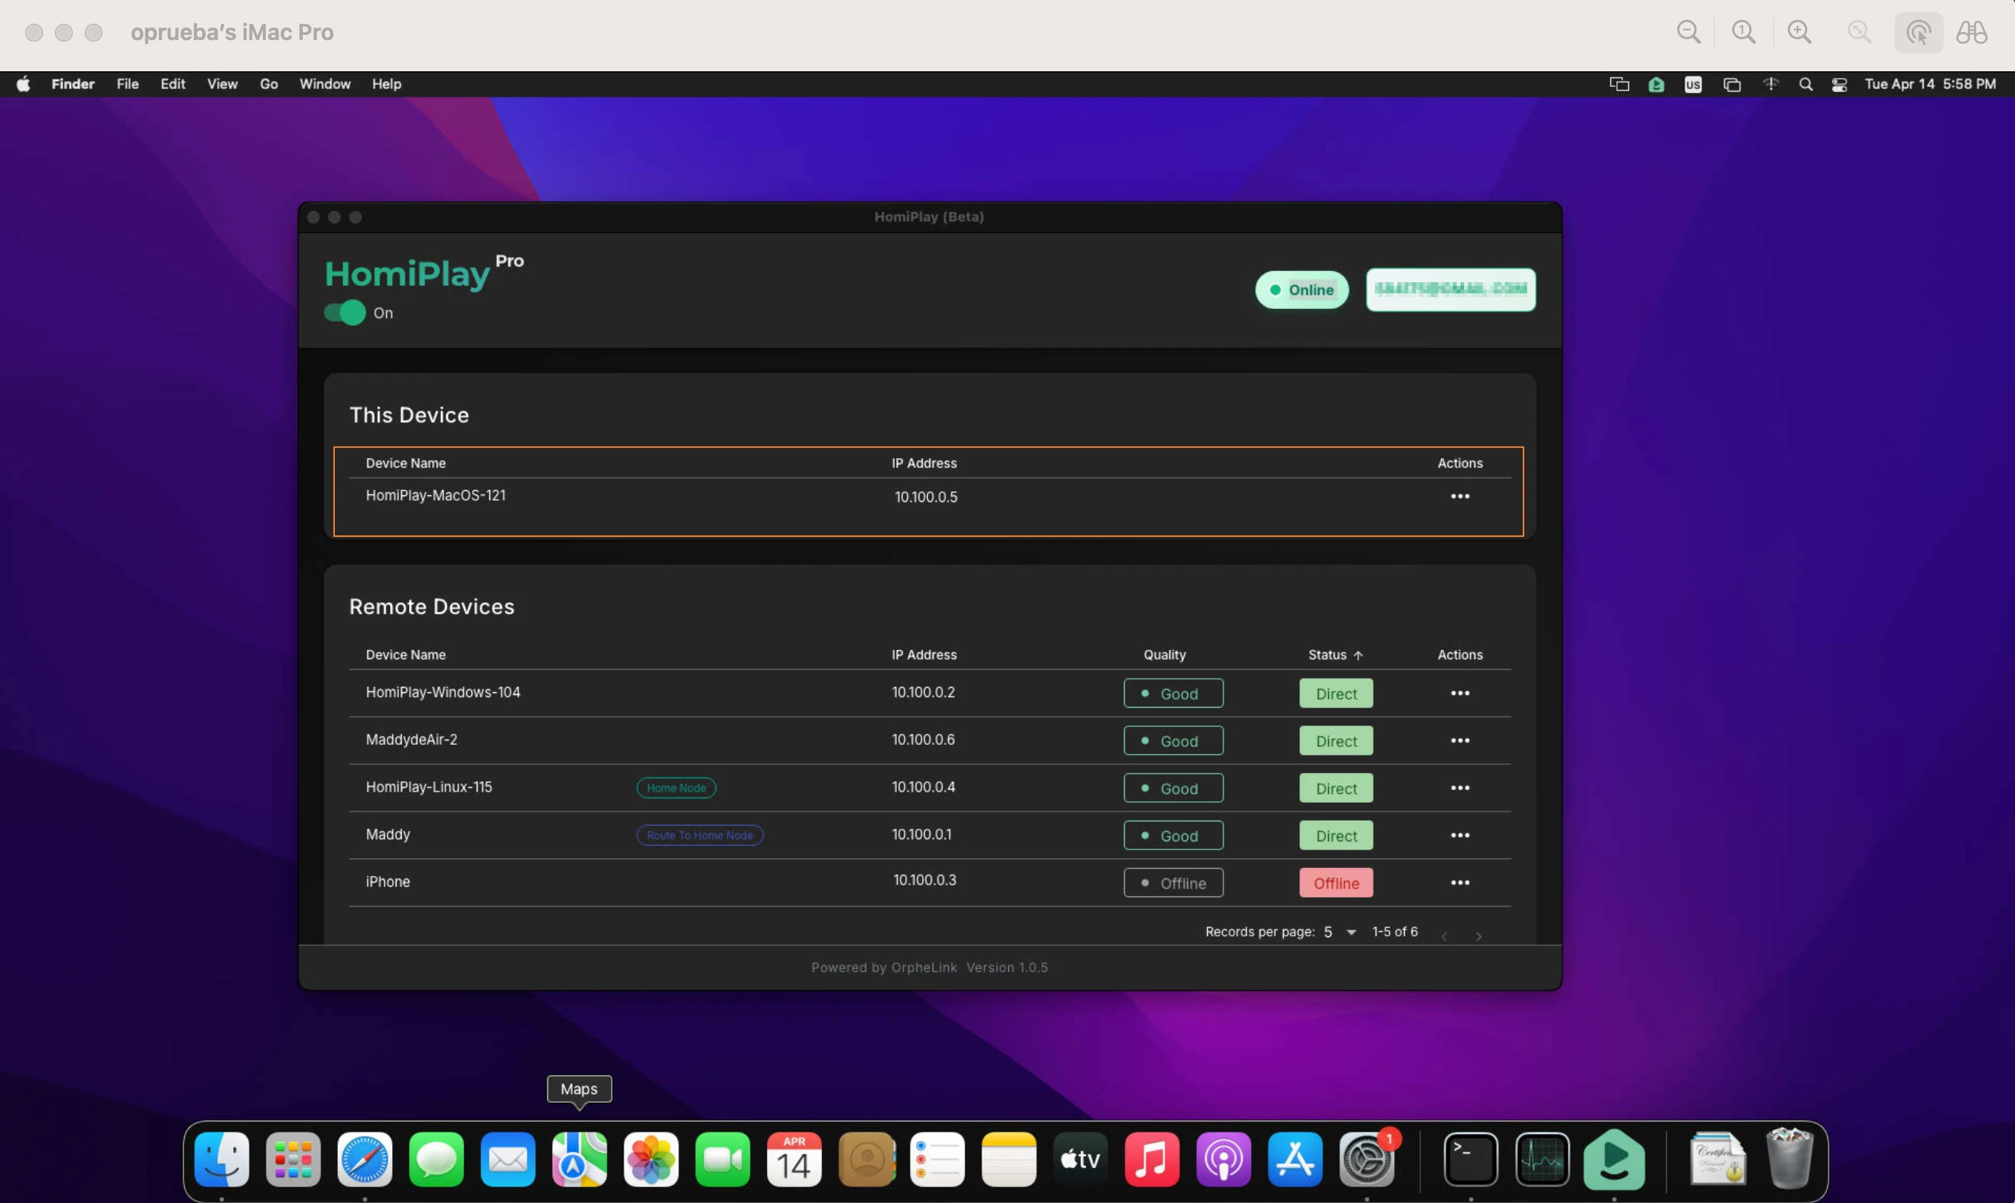Toggle the HomiPlay On switch
The height and width of the screenshot is (1203, 2015).
(344, 313)
